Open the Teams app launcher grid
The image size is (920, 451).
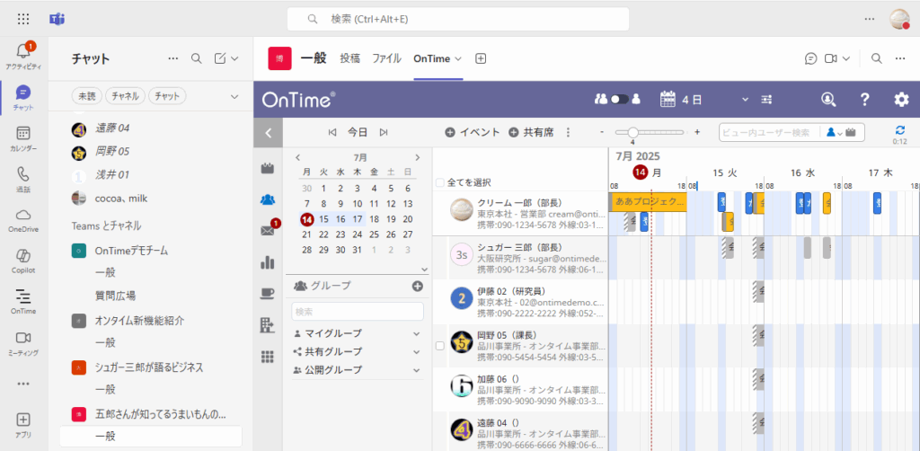[23, 19]
